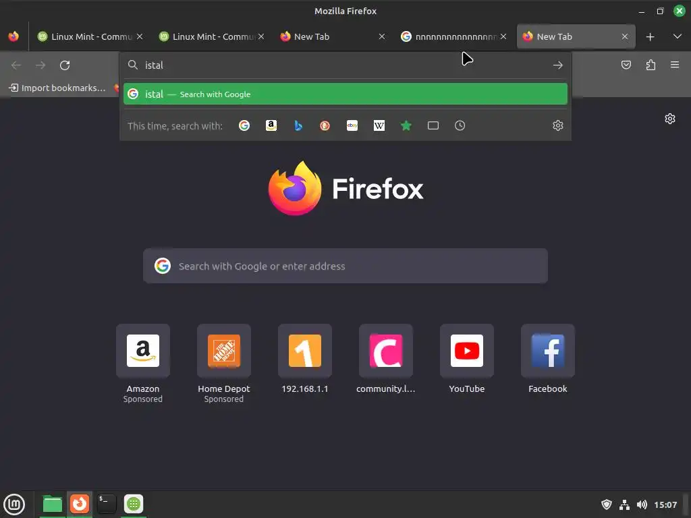Search bookmarks using the green star icon
Screen dimensions: 691x518
[x=406, y=125]
